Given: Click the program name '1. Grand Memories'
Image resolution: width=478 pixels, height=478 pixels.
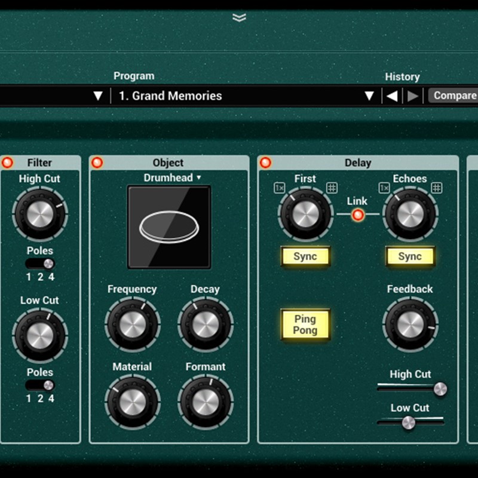Looking at the screenshot, I should pos(170,96).
